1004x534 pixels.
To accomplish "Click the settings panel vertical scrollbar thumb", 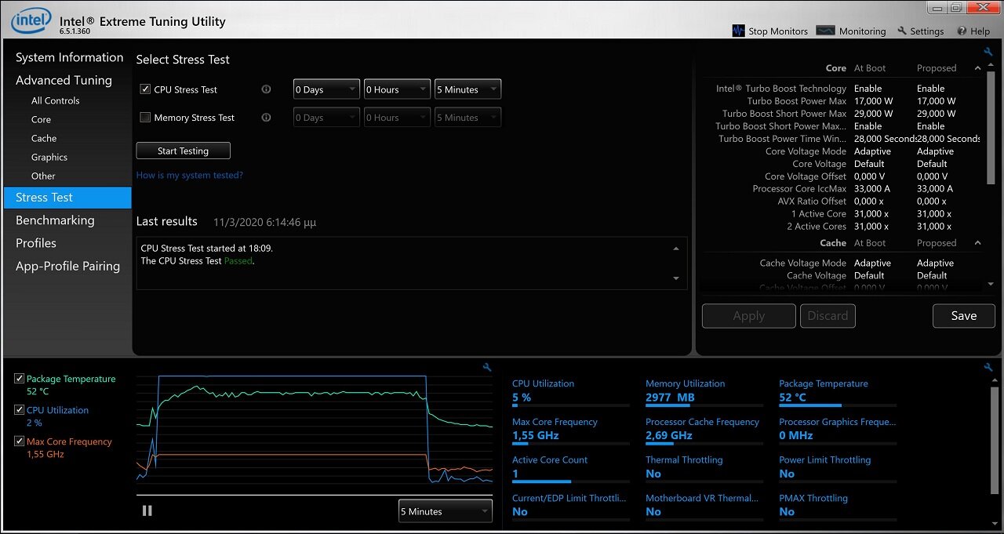I will (x=991, y=128).
